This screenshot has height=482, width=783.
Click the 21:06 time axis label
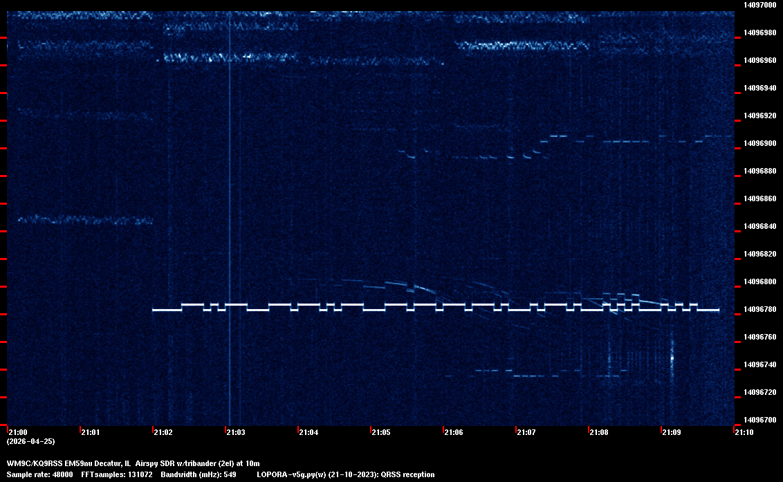(x=454, y=432)
